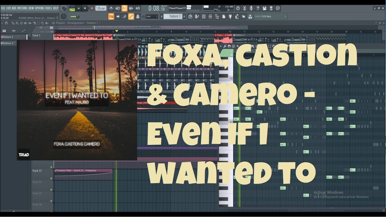386x217 pixels.
Task: Expand the FLEX Beta news panel arrow
Action: click(286, 16)
